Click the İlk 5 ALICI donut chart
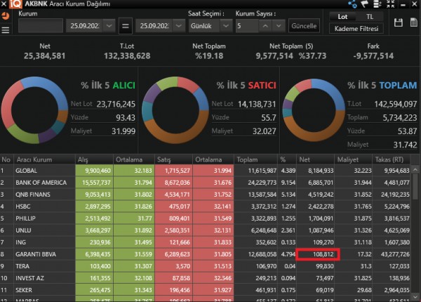The width and height of the screenshot is (421, 302). pos(34,110)
